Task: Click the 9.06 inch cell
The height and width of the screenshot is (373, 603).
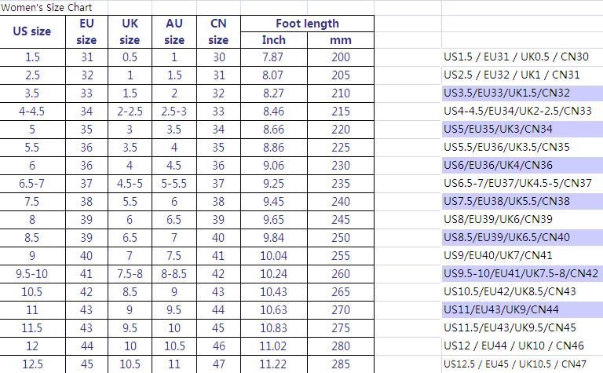Action: pos(274,166)
